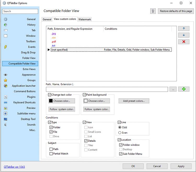Click background Follow system color button
The image size is (196, 172).
pos(96,109)
